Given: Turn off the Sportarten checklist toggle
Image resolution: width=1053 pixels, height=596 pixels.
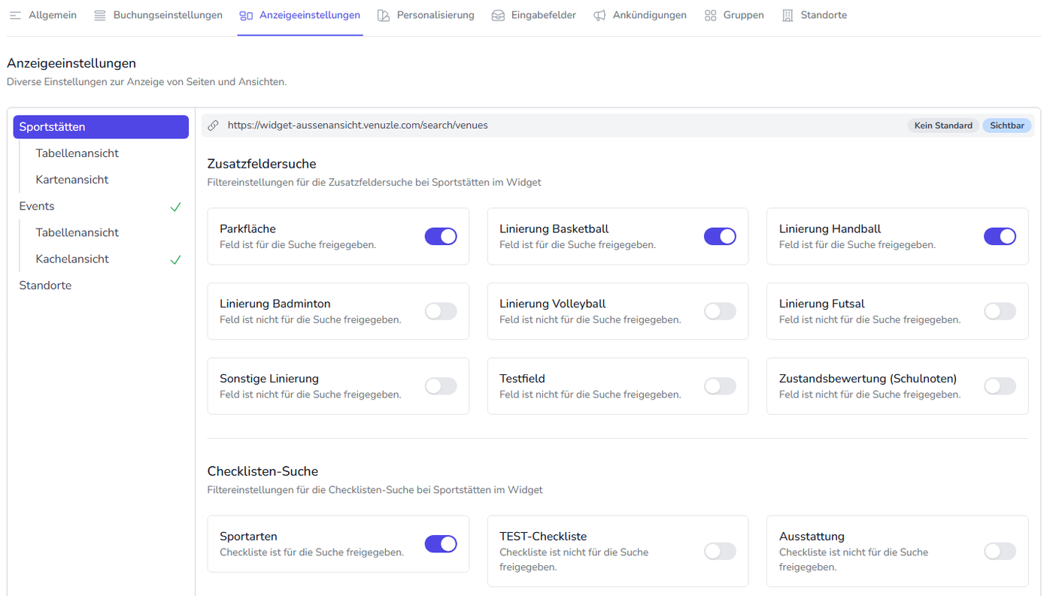Looking at the screenshot, I should click(441, 544).
